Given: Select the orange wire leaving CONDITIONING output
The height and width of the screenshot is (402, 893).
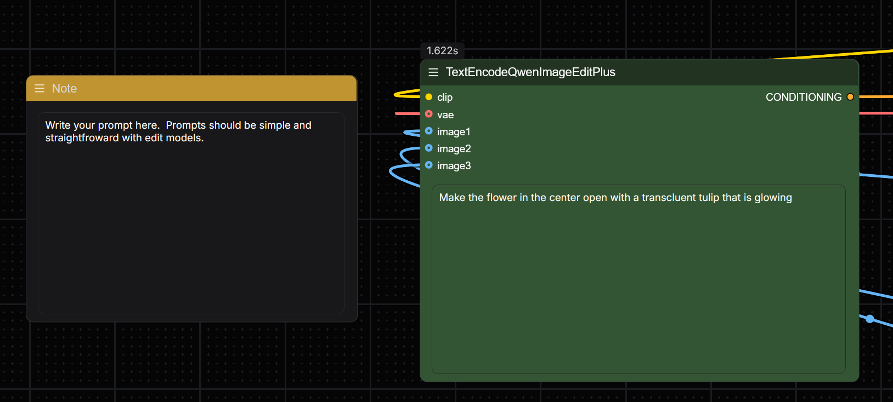Looking at the screenshot, I should [876, 97].
